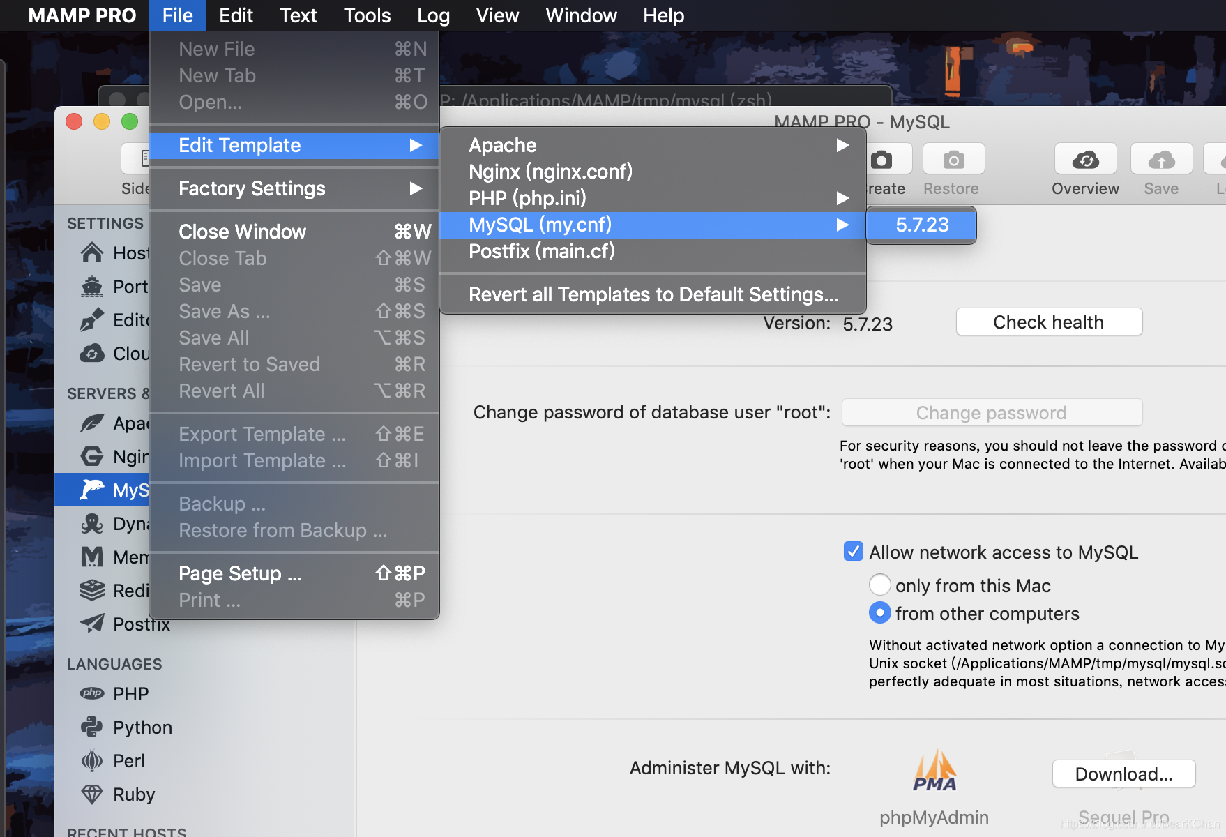Click the Perl onion icon
The width and height of the screenshot is (1226, 837).
[x=92, y=760]
